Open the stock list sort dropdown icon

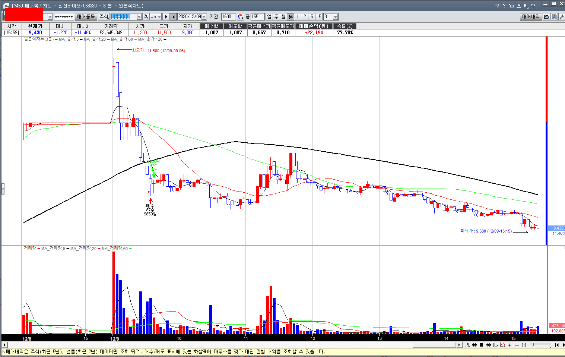153,17
